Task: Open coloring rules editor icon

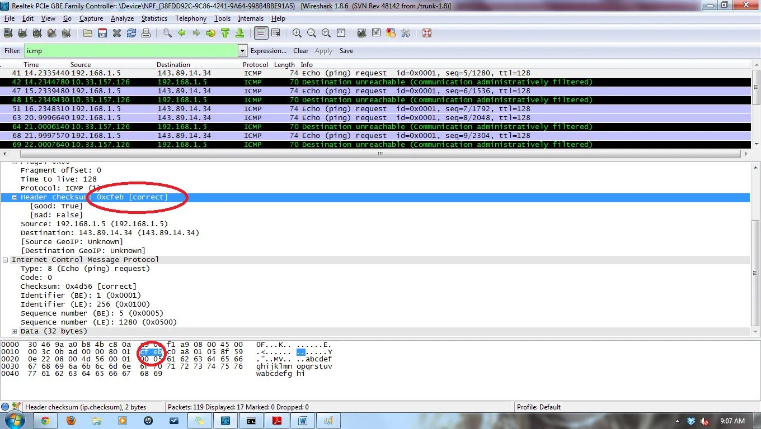Action: coord(391,33)
